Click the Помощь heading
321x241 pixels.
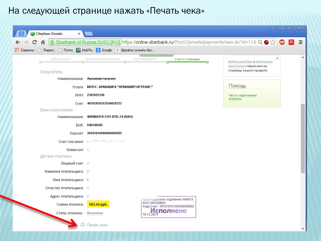[x=237, y=86]
